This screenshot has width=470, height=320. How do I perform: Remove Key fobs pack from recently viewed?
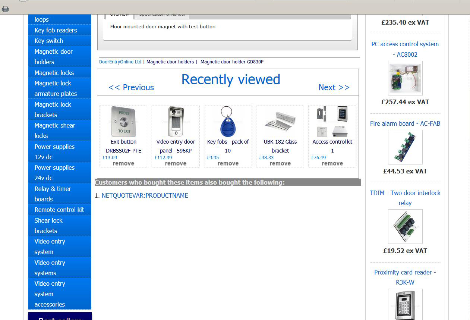[228, 163]
